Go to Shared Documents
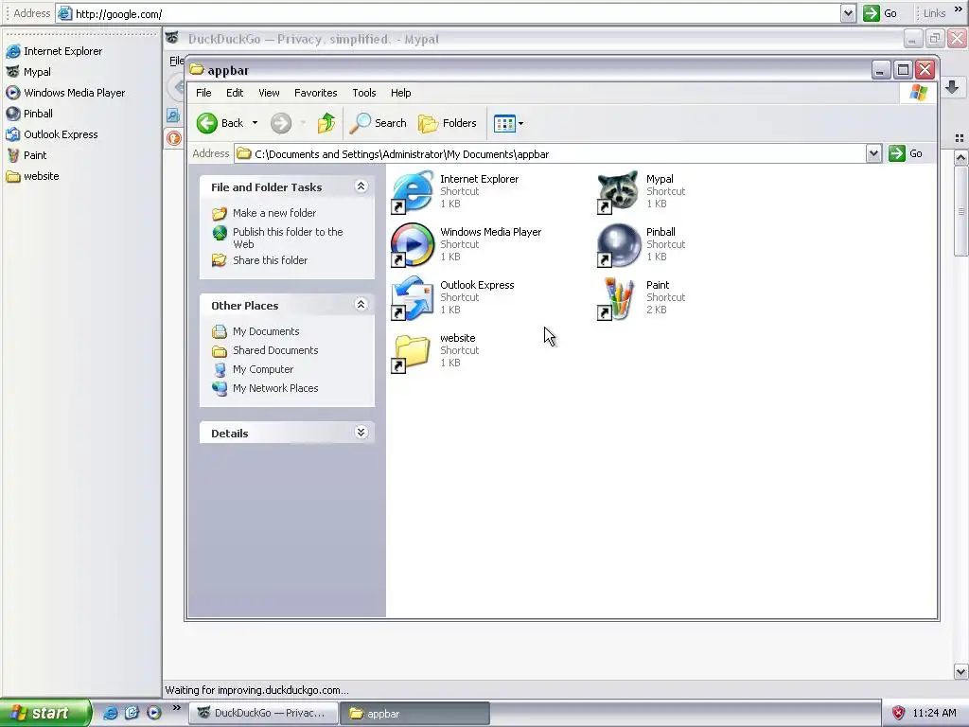 click(x=275, y=350)
